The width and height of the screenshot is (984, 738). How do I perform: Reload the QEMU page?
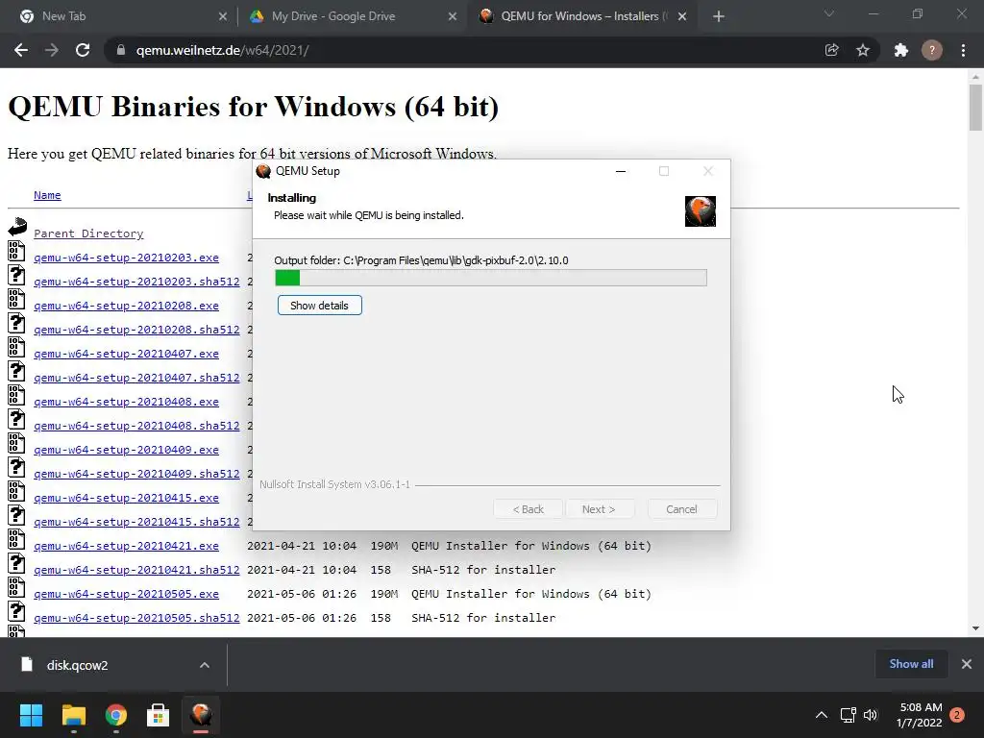click(x=83, y=50)
